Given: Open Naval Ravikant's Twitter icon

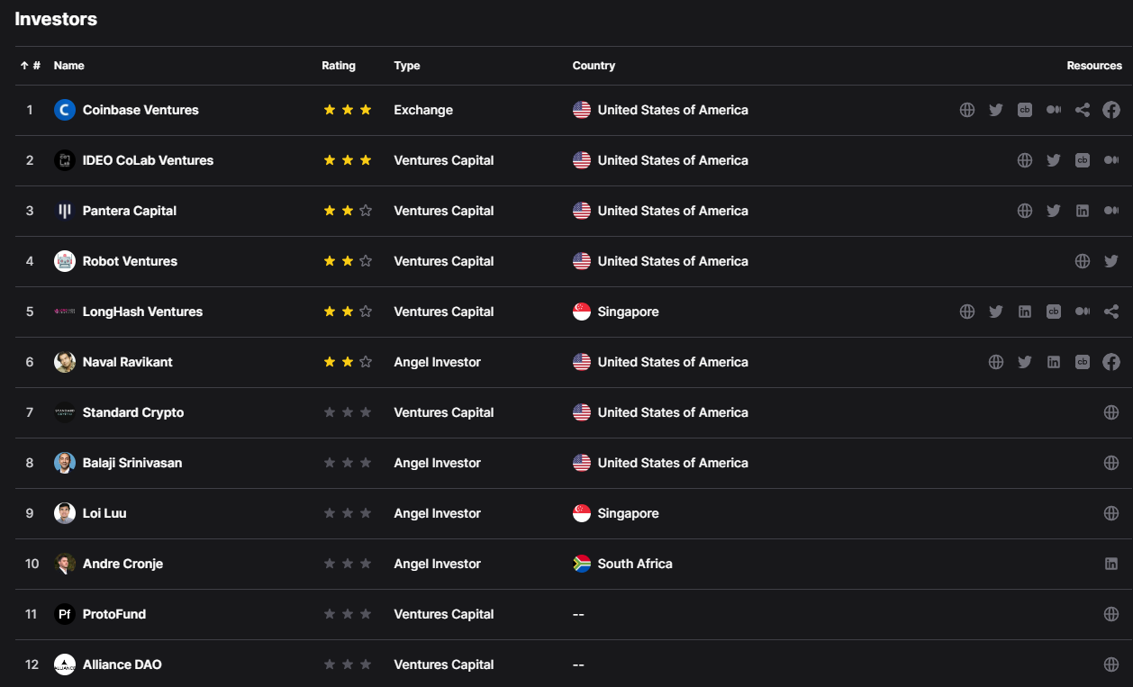Looking at the screenshot, I should [x=1024, y=362].
